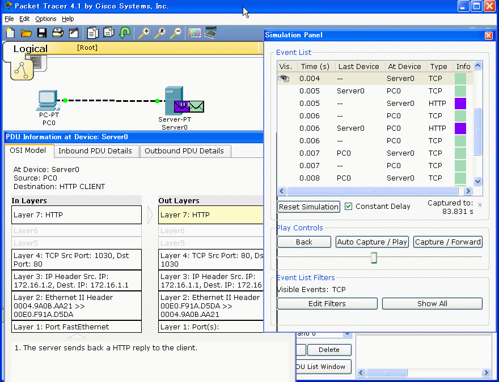Toggle the Constant Delay checkbox
The height and width of the screenshot is (382, 499).
(349, 207)
